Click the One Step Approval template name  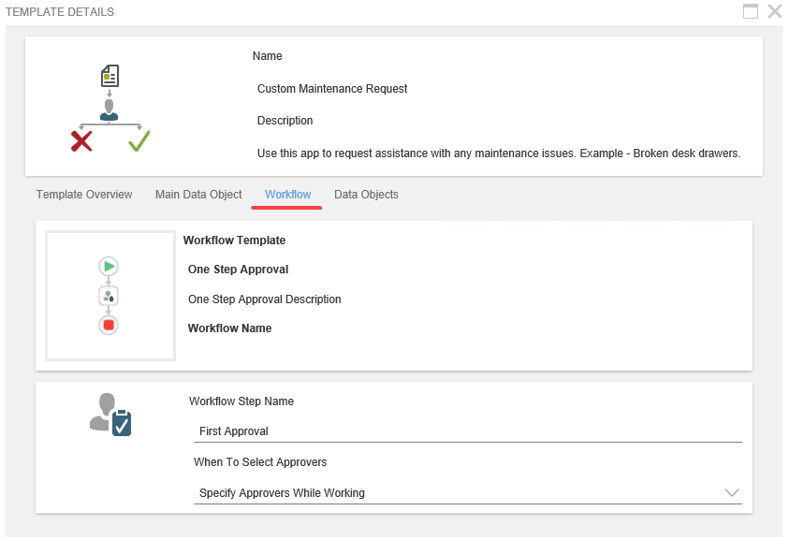[238, 270]
